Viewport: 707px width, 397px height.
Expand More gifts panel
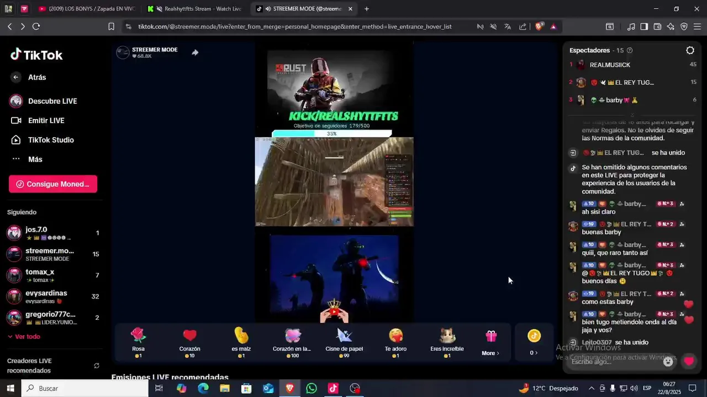coord(490,342)
